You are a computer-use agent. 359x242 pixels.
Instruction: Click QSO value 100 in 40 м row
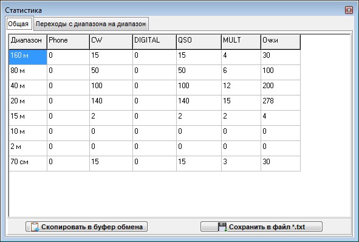coord(199,88)
